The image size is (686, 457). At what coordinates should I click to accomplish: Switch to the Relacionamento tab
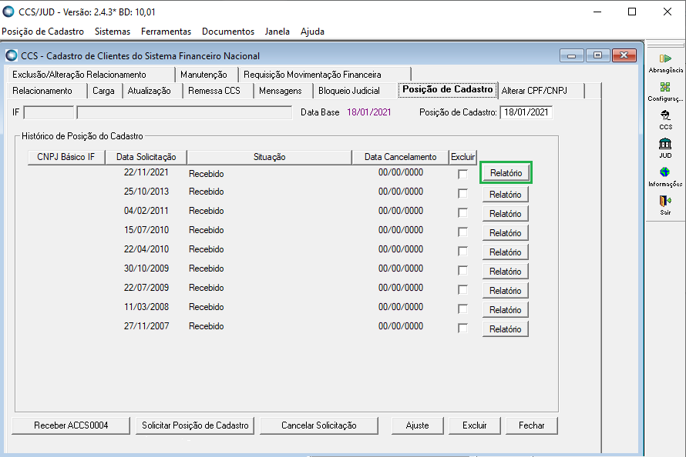click(x=47, y=91)
